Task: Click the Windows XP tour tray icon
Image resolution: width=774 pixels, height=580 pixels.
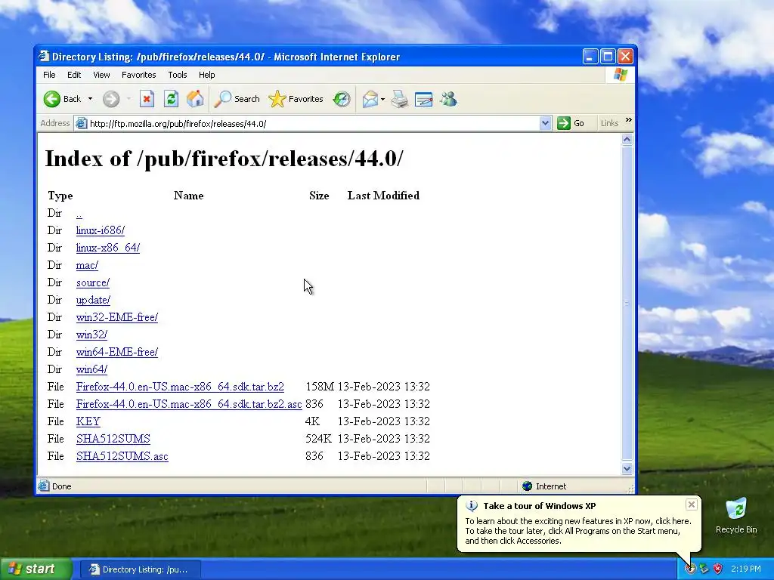Action: pos(690,569)
